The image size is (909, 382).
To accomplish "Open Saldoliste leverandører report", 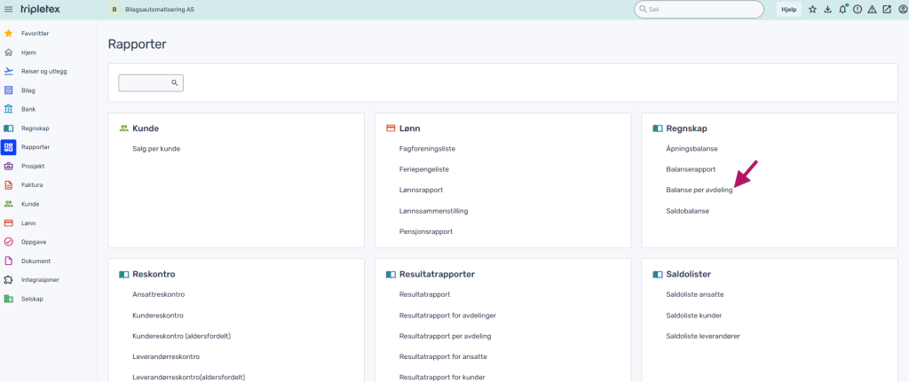I will click(x=703, y=336).
